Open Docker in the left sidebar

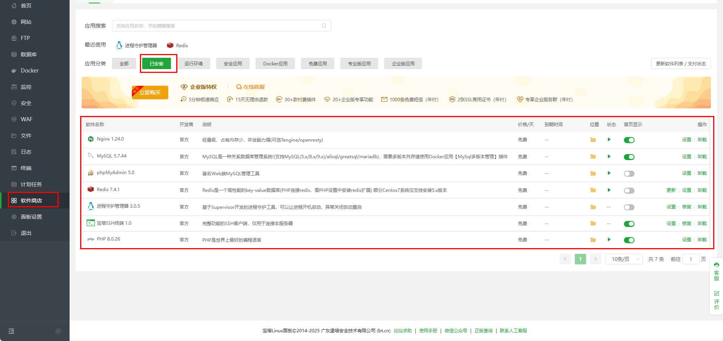pos(29,71)
